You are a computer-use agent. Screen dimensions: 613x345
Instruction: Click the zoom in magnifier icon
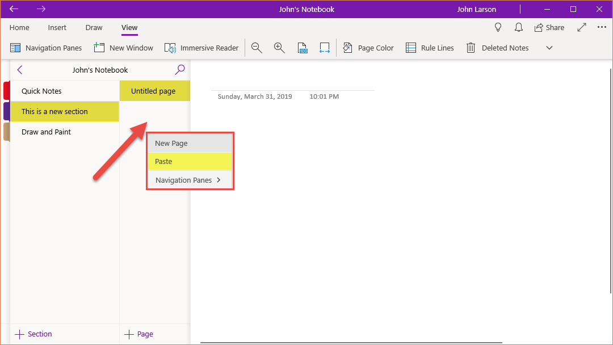[279, 48]
